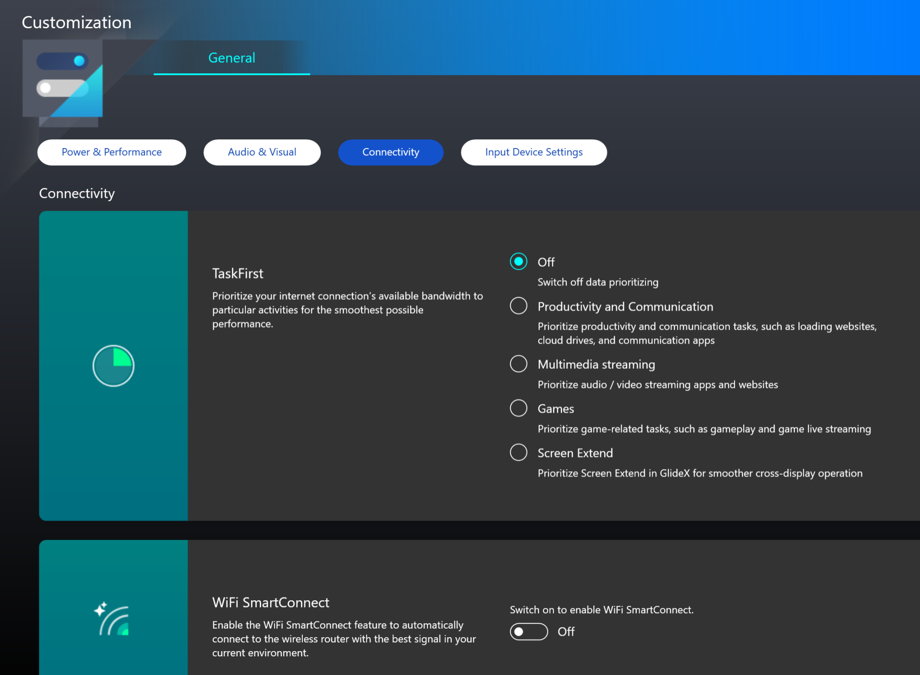
Task: Click the Connectivity pill button
Action: tap(391, 152)
